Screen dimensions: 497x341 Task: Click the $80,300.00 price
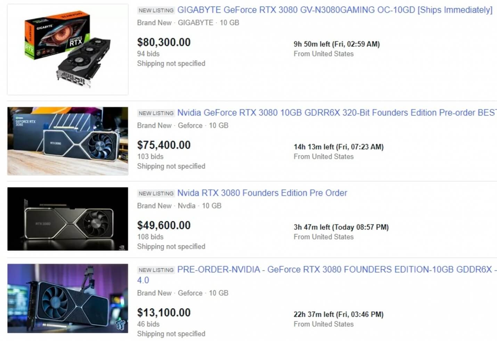coord(164,42)
